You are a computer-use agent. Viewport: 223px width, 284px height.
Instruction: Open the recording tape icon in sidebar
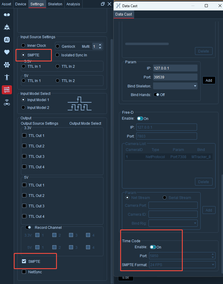pos(7,15)
